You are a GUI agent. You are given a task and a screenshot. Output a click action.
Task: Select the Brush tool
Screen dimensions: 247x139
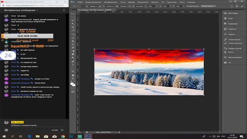pos(73,37)
